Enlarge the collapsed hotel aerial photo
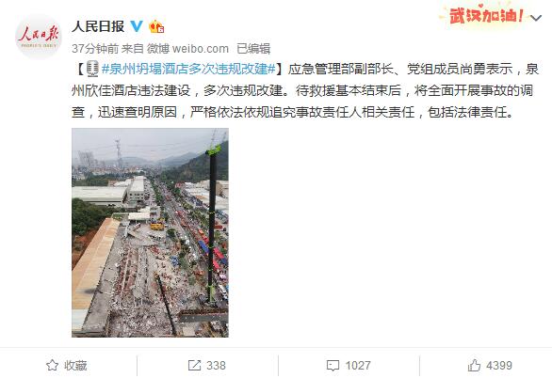This screenshot has height=378, width=552. (x=150, y=232)
